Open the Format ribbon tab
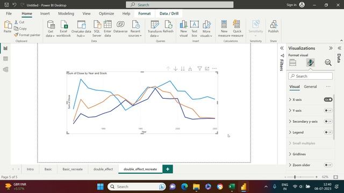Screen dimensions: 344x193 point(145,13)
